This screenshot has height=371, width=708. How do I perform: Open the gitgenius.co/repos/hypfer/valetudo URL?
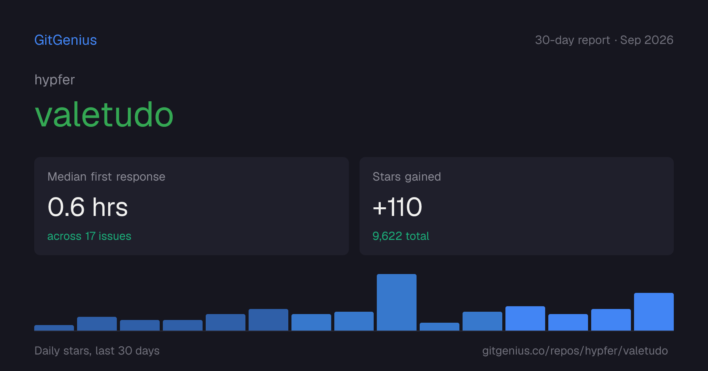tap(575, 351)
